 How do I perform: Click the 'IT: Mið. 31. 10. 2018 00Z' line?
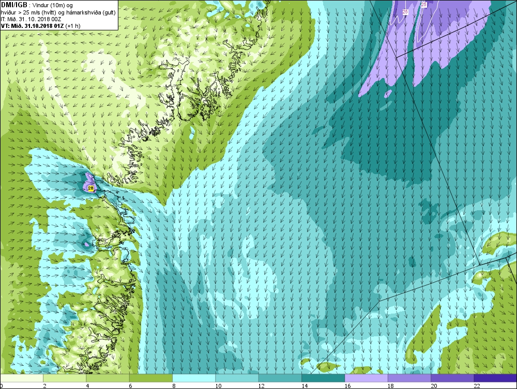tap(31, 19)
